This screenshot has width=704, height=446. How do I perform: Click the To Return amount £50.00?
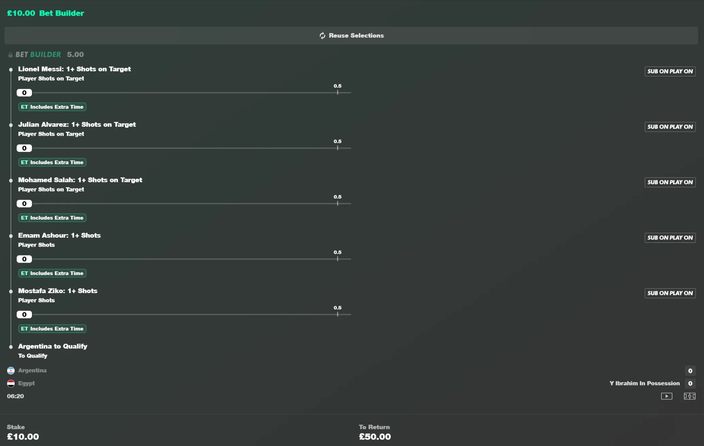tap(375, 437)
